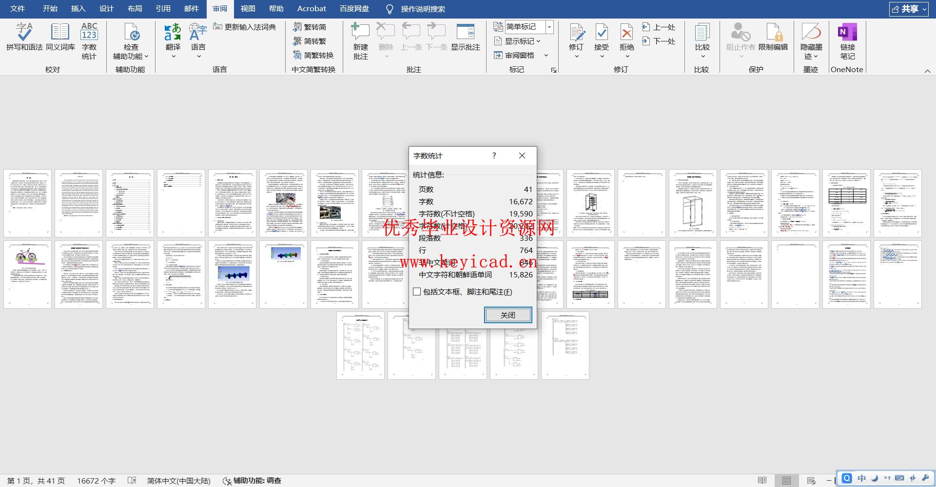Open the Baidu Netdisk (百度网盘) tab
The height and width of the screenshot is (487, 936).
point(354,9)
